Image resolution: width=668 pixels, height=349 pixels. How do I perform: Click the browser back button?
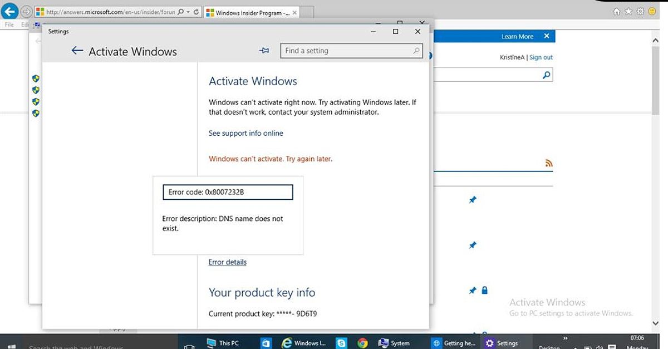(10, 12)
